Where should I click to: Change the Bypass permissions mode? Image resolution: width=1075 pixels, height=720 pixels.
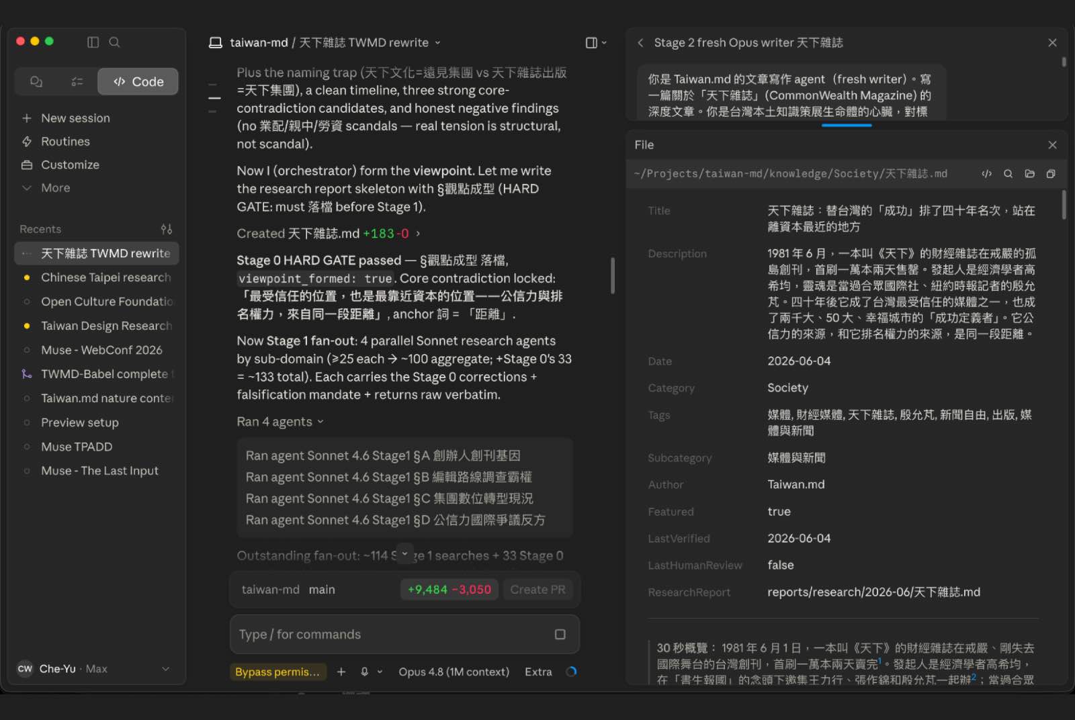[277, 672]
